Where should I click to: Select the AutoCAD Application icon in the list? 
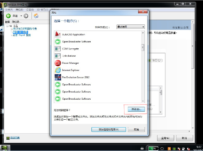point(58,34)
